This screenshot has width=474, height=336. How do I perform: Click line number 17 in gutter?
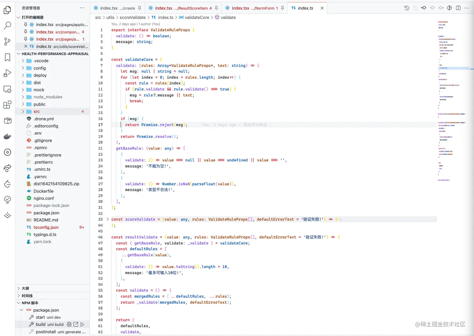tap(100, 125)
